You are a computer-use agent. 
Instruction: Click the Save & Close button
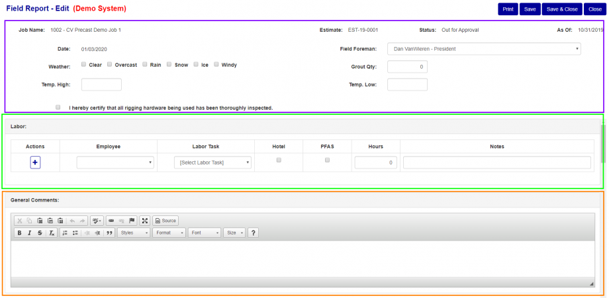[562, 9]
